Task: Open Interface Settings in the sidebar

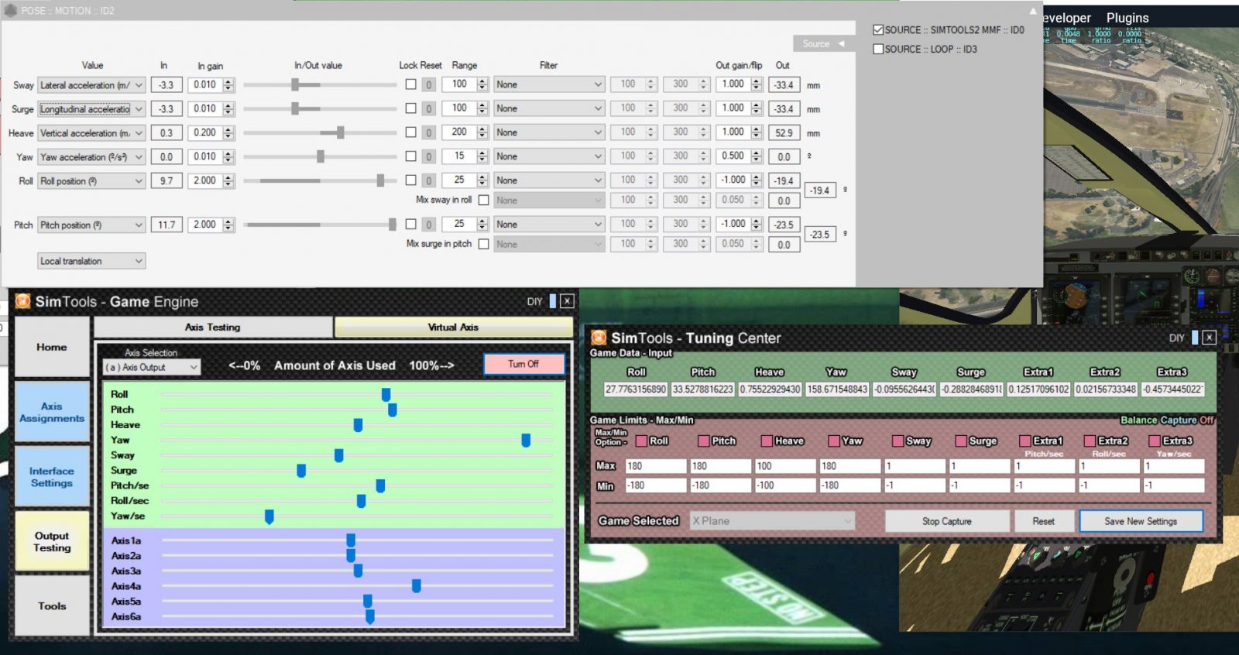Action: 52,477
